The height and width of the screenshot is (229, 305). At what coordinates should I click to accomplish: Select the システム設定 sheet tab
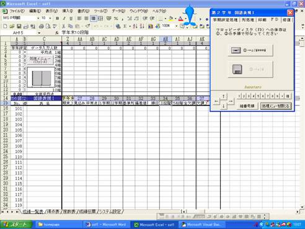click(110, 212)
